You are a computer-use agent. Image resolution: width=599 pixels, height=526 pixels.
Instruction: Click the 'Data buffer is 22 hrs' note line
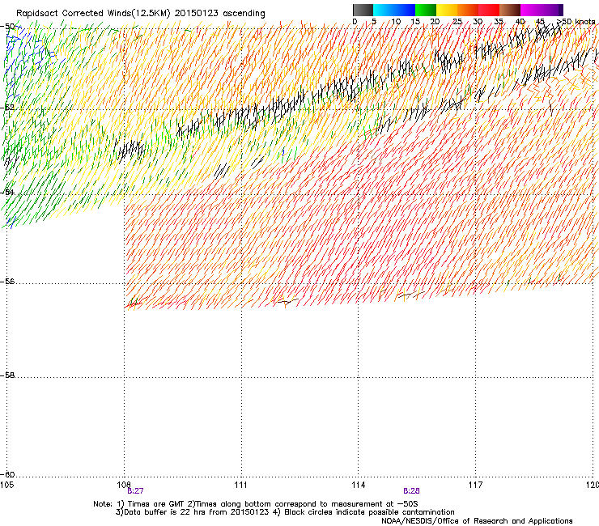[x=285, y=512]
